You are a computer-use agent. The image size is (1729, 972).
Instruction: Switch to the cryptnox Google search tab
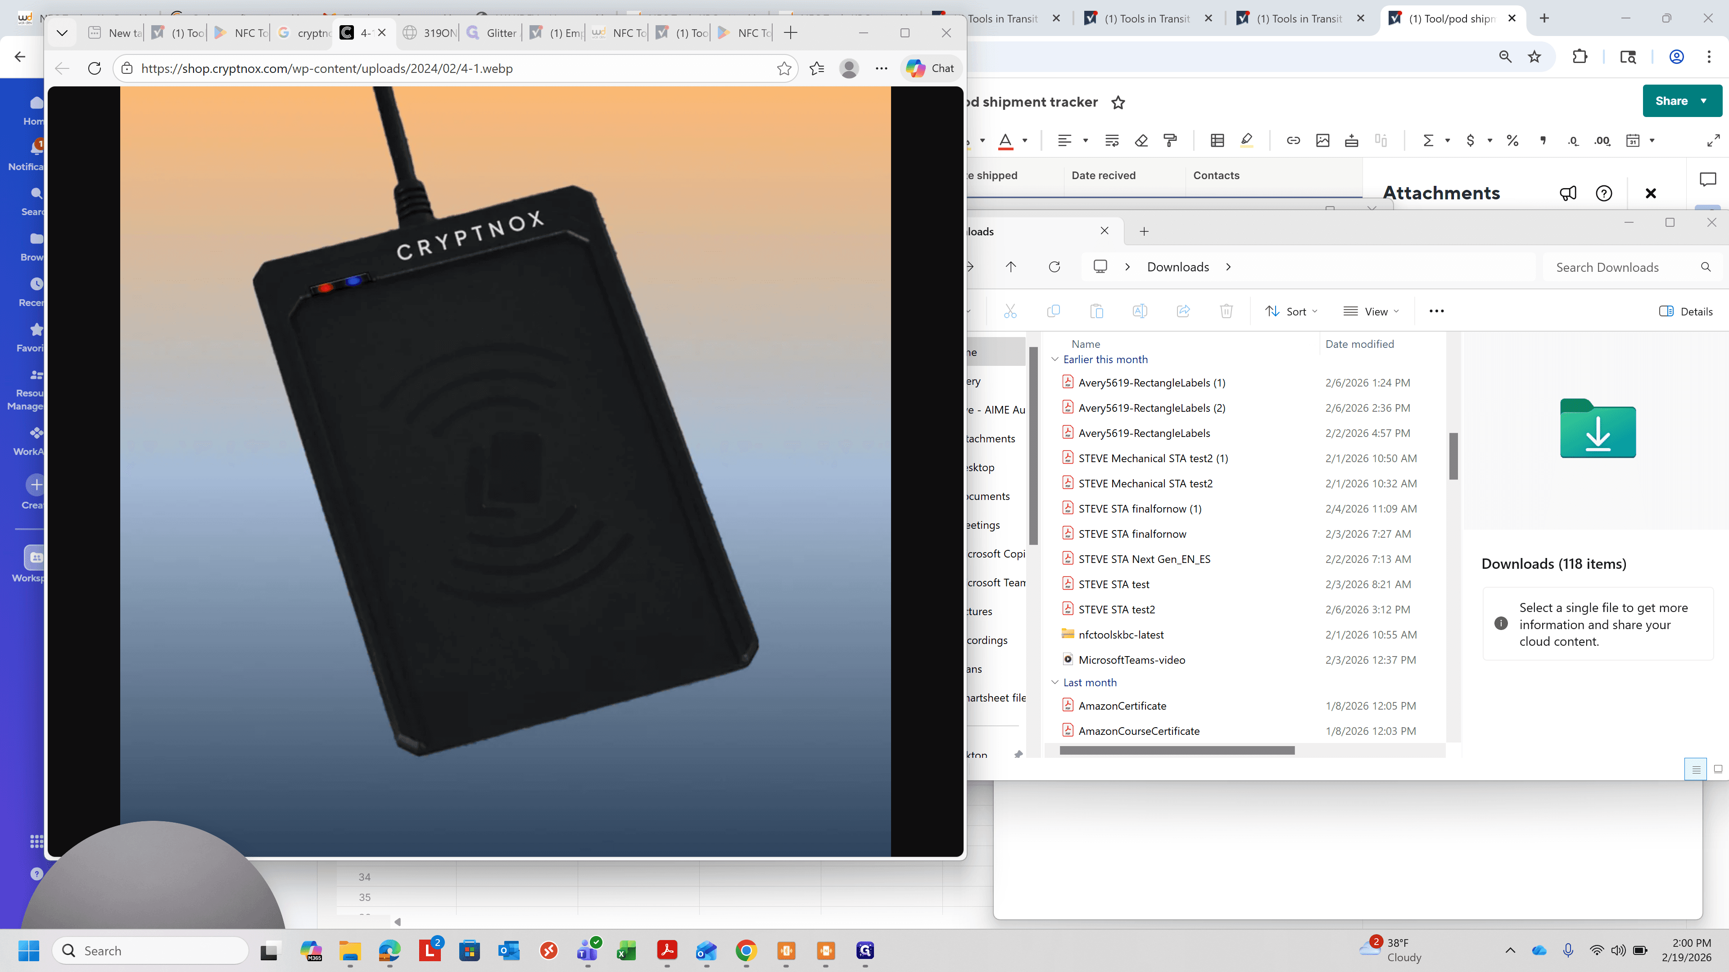(x=305, y=33)
